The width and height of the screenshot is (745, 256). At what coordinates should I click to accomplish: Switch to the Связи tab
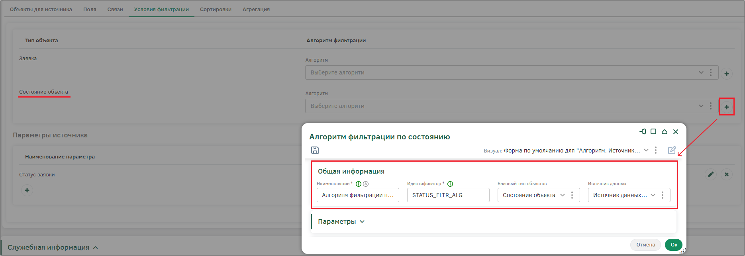pos(115,9)
